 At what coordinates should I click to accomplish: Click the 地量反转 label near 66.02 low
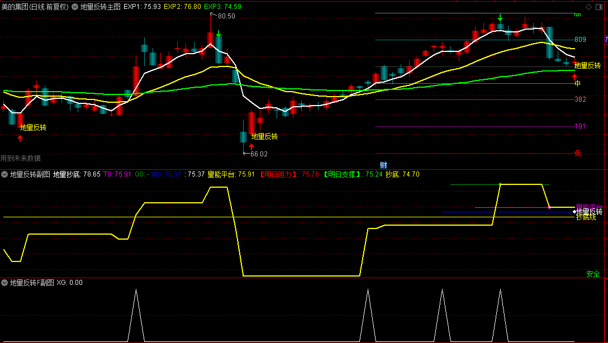tap(264, 136)
